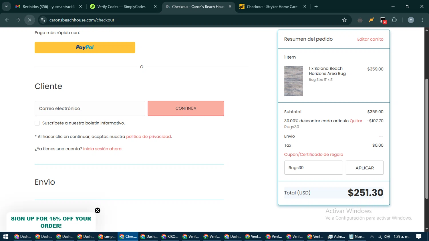Stop loading the page with the X button
The width and height of the screenshot is (429, 241).
click(29, 20)
